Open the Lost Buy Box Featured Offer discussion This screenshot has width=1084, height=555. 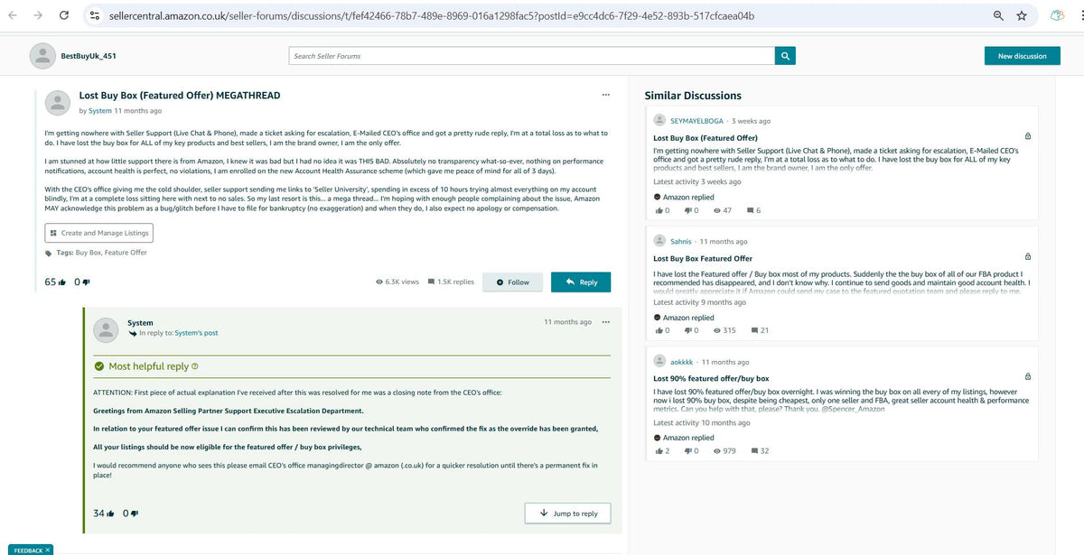pos(703,258)
